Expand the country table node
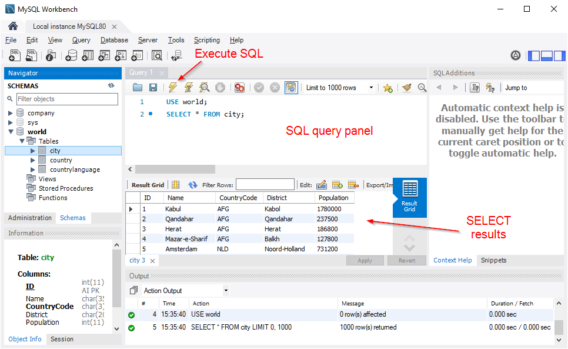568x349 pixels. point(33,160)
